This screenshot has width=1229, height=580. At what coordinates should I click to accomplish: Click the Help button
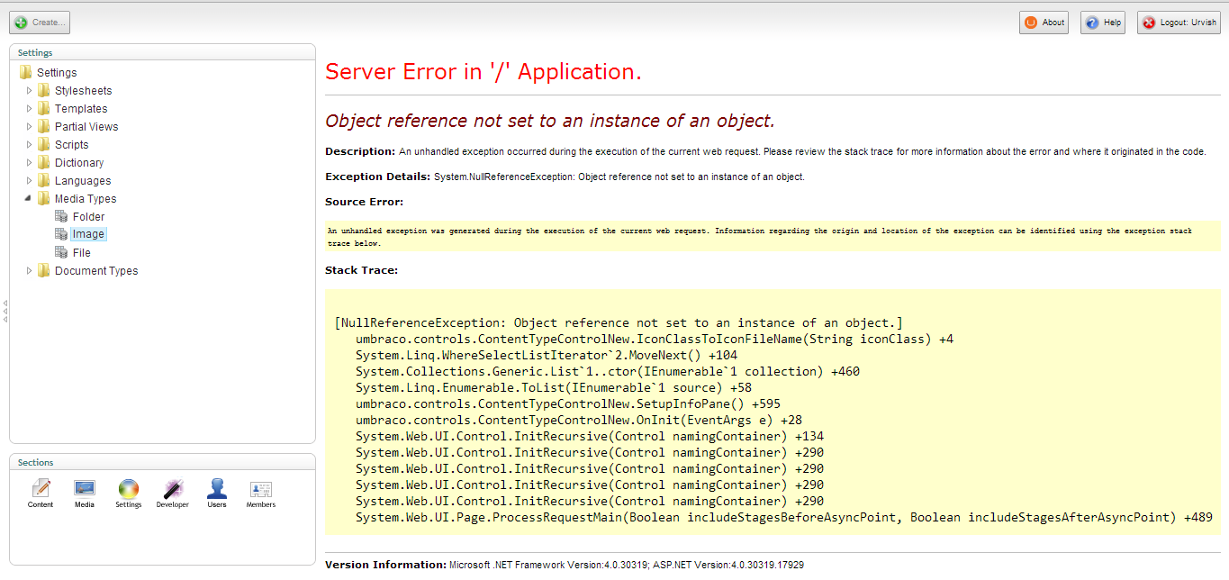[x=1103, y=23]
